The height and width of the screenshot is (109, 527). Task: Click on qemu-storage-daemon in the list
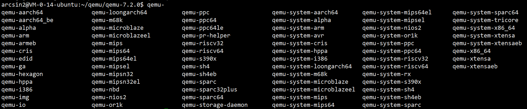(x=215, y=105)
